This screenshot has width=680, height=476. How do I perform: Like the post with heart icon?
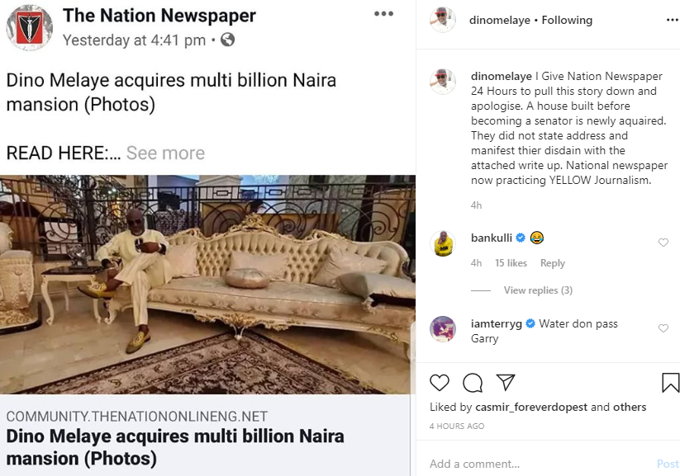[x=440, y=383]
